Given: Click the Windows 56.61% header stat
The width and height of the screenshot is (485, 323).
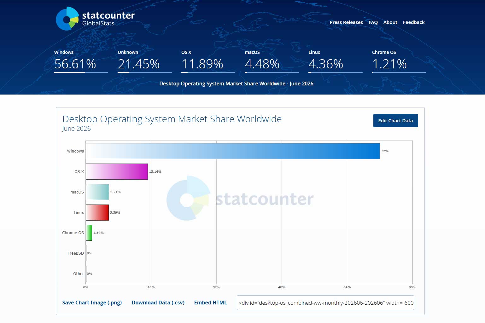Looking at the screenshot, I should click(81, 61).
